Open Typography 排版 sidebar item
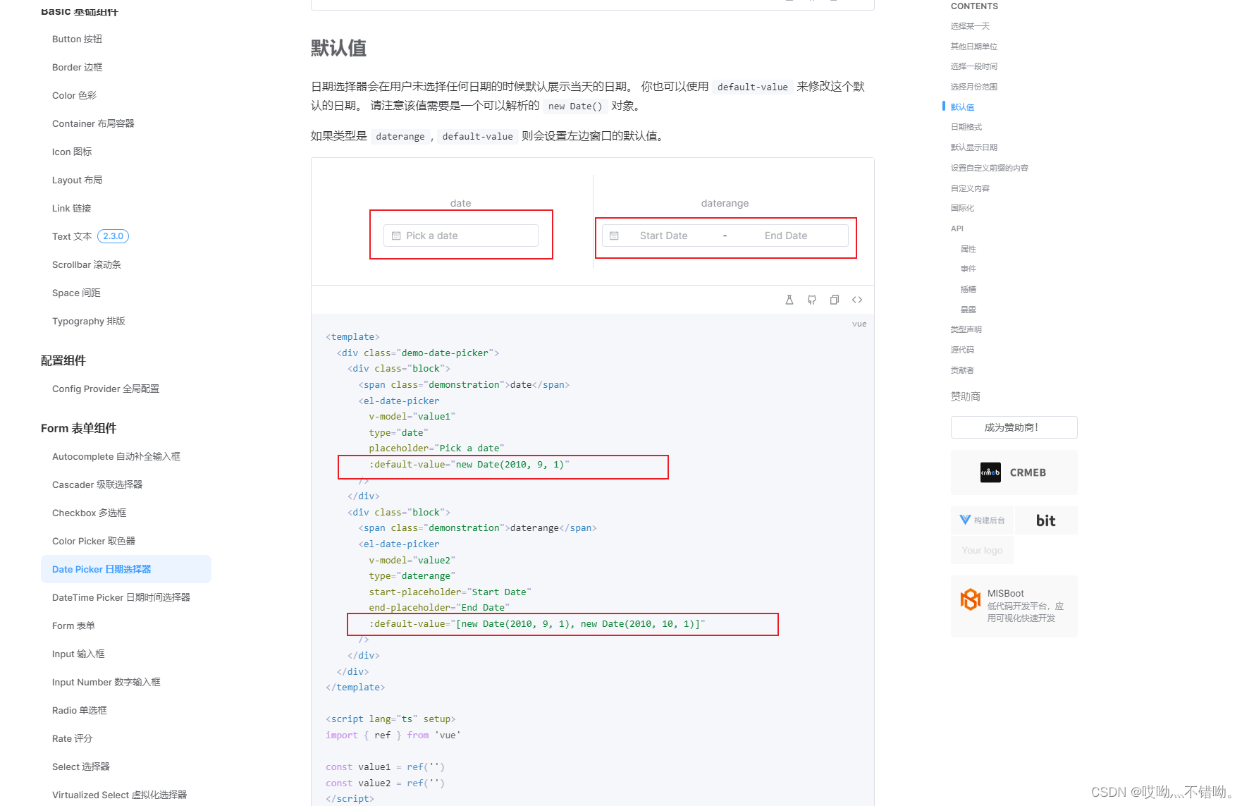 coord(89,321)
